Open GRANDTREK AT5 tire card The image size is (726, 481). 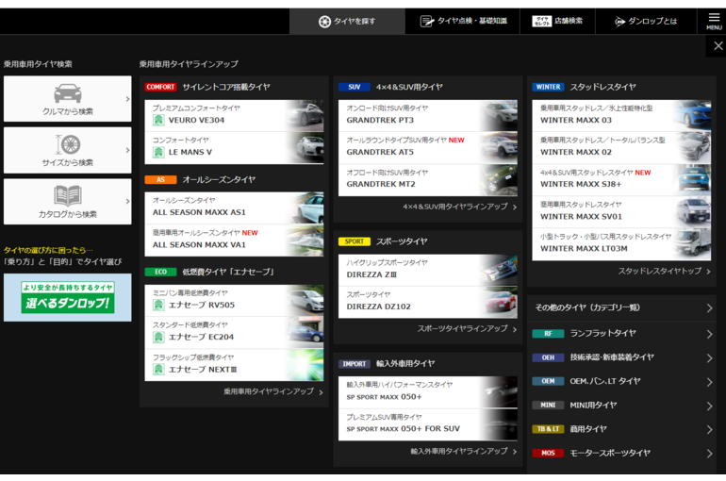[x=428, y=148]
